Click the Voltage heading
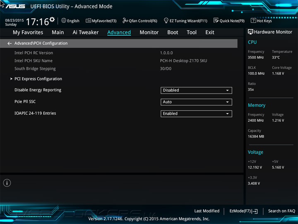The width and height of the screenshot is (298, 224). click(255, 152)
